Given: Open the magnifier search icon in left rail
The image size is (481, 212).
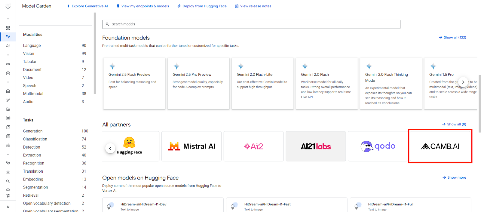Looking at the screenshot, I should pos(8,181).
